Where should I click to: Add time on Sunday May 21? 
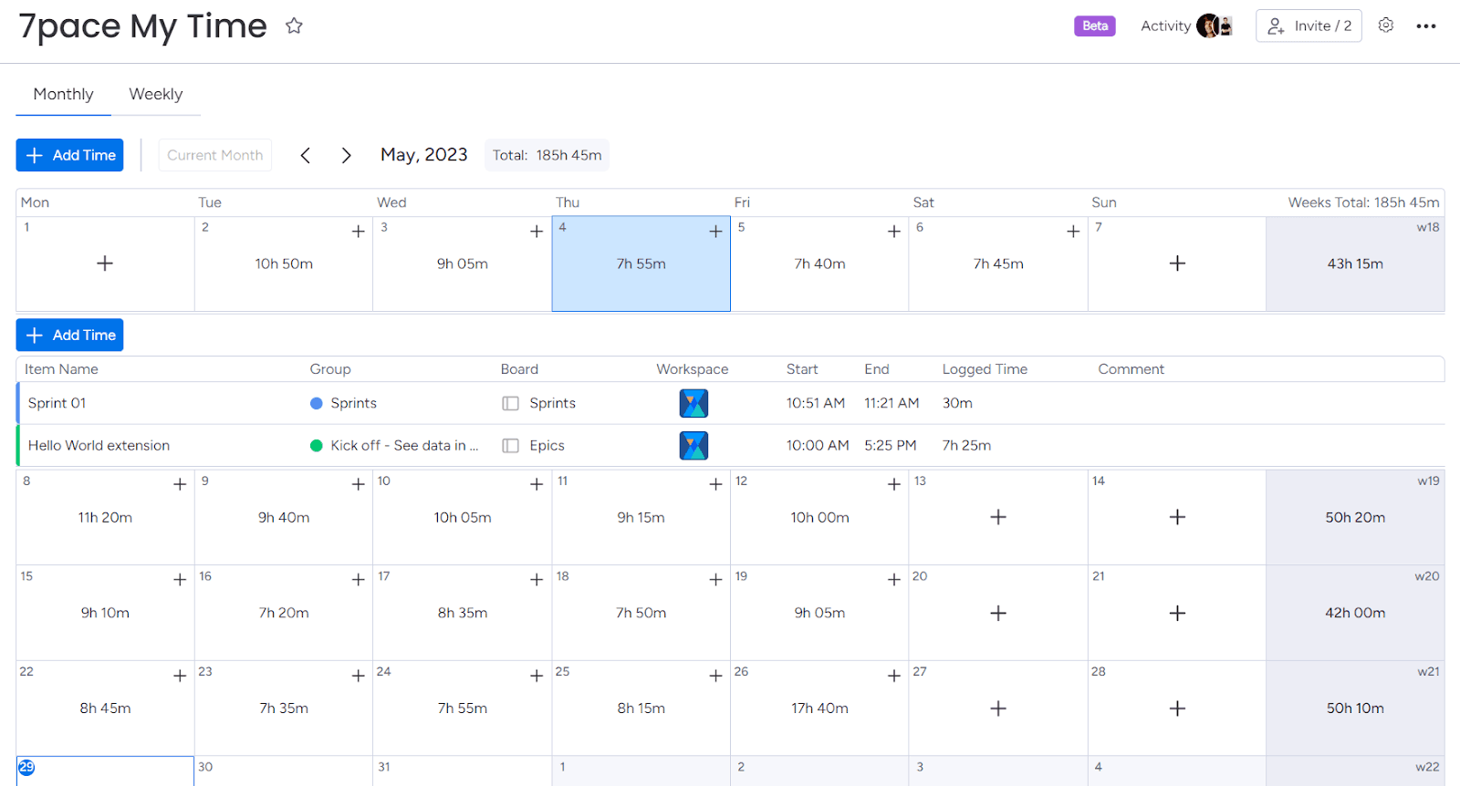coord(1177,614)
